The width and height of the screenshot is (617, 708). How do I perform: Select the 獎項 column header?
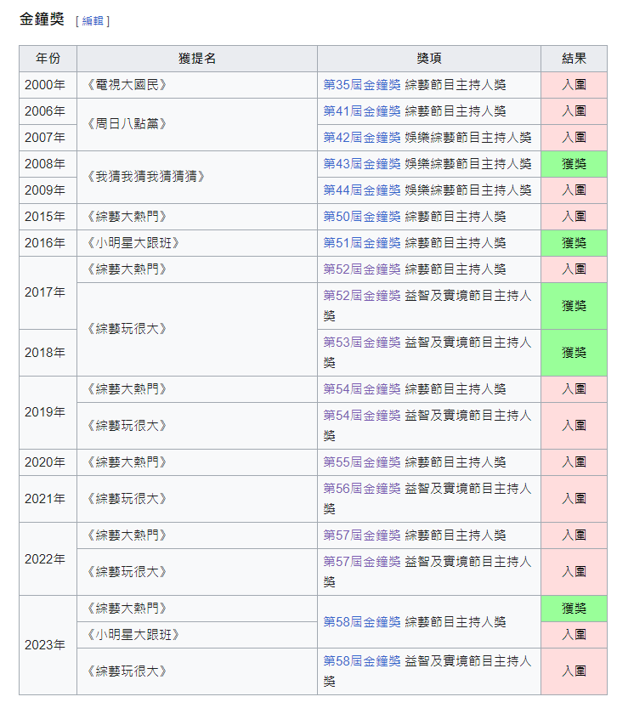[429, 59]
